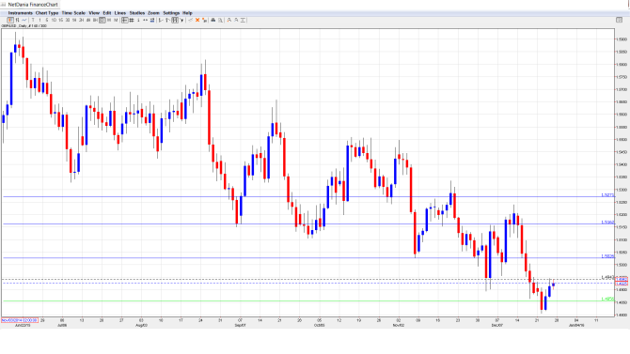Toggle the chart grid icon

132,20
